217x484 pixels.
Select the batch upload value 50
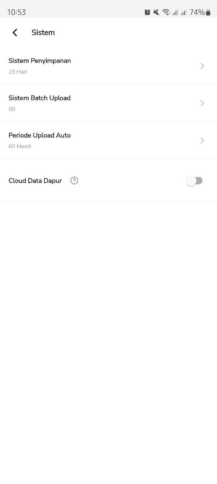pos(12,109)
